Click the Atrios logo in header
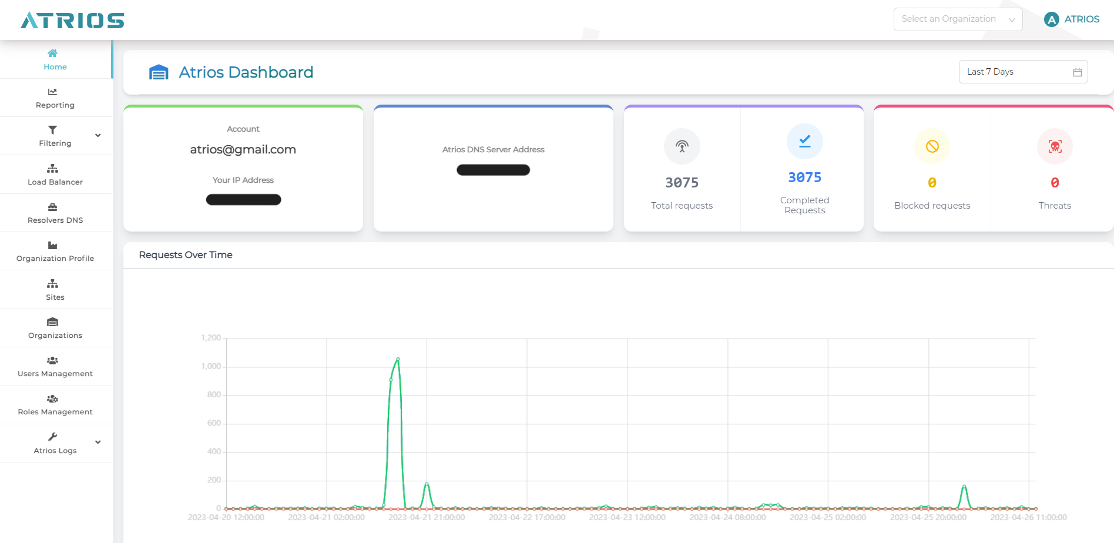Screen dimensions: 1114x543 click(x=73, y=21)
